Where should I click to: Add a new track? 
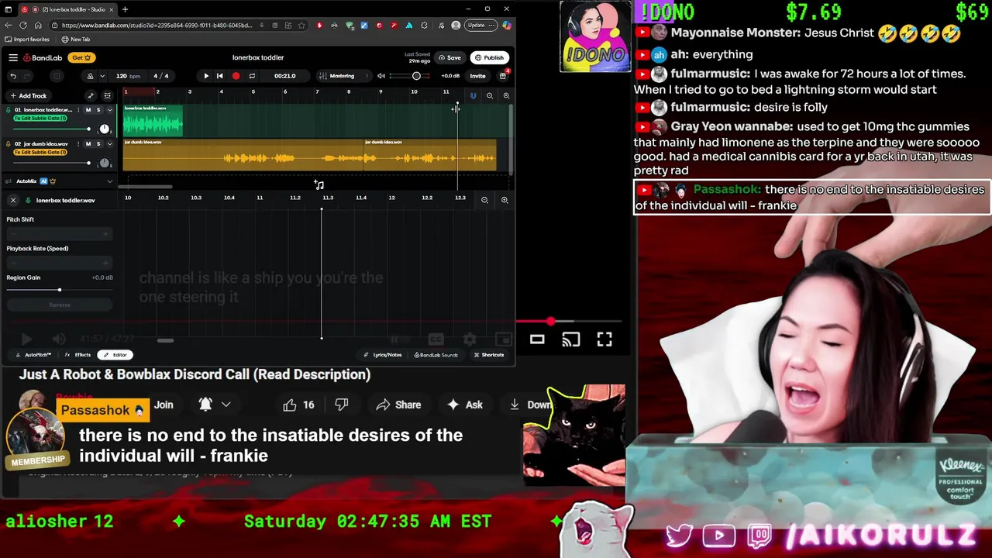tap(28, 96)
